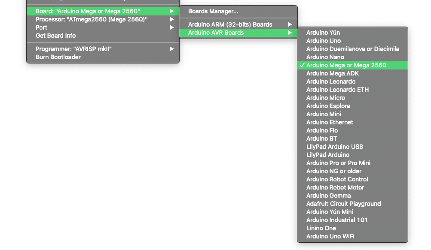Pick the Arduino Esplora board
This screenshot has height=250, width=431.
pyautogui.click(x=352, y=106)
